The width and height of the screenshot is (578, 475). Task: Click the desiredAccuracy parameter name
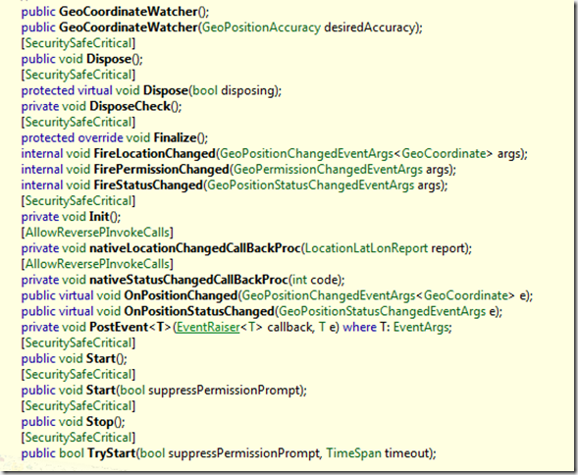[370, 27]
